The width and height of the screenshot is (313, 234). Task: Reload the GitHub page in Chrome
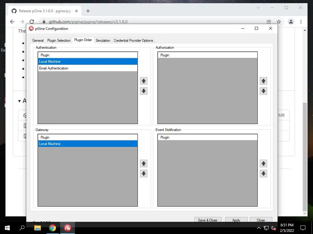32,22
